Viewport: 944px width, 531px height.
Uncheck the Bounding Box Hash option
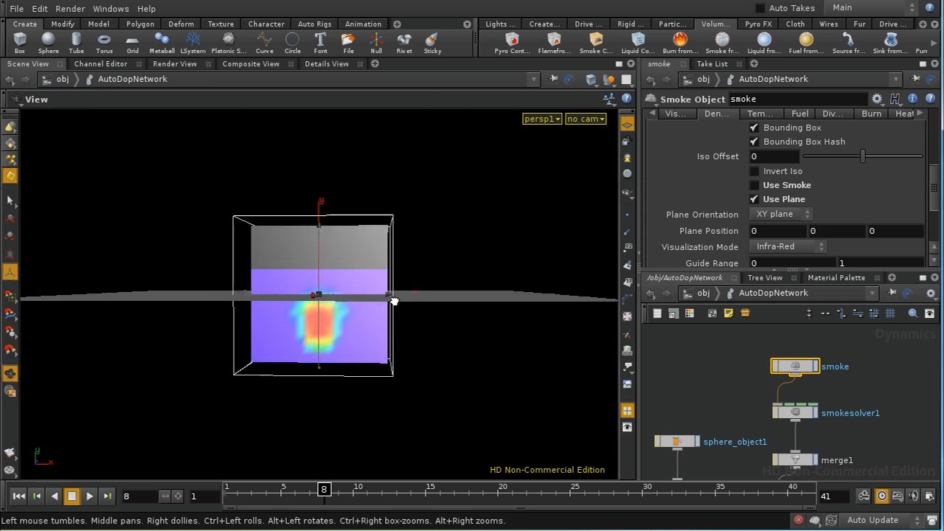(x=754, y=142)
